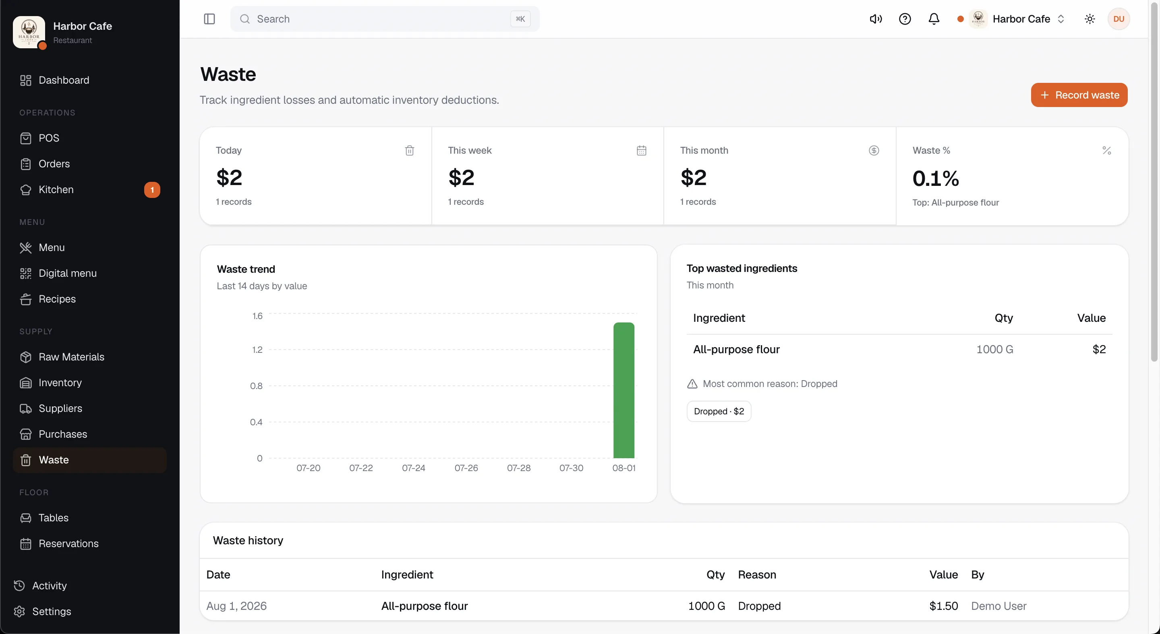Viewport: 1160px width, 634px height.
Task: Click the Orders clipboard icon
Action: 26,164
